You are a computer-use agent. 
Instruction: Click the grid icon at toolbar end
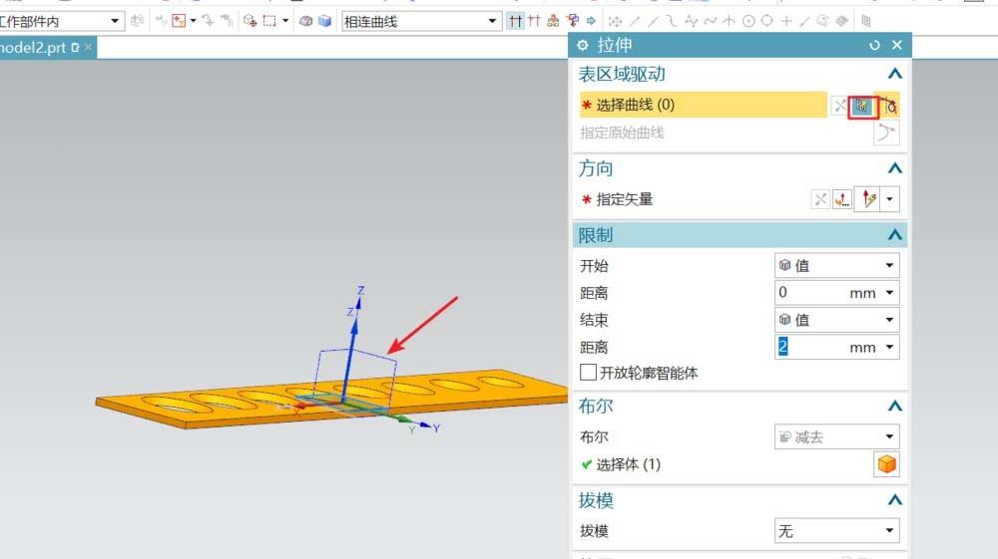tap(865, 21)
